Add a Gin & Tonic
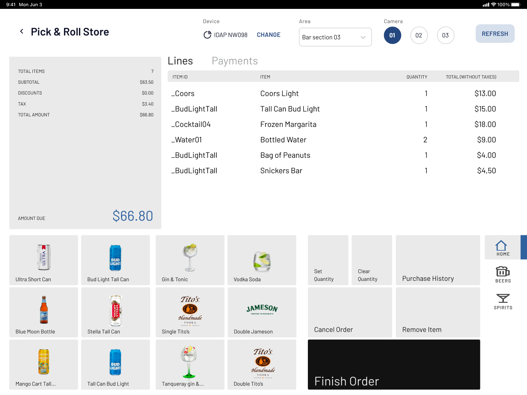 (x=190, y=260)
